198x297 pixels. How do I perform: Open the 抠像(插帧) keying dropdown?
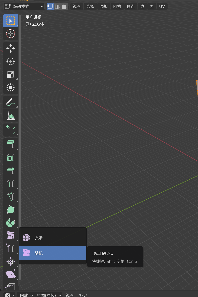click(x=48, y=295)
